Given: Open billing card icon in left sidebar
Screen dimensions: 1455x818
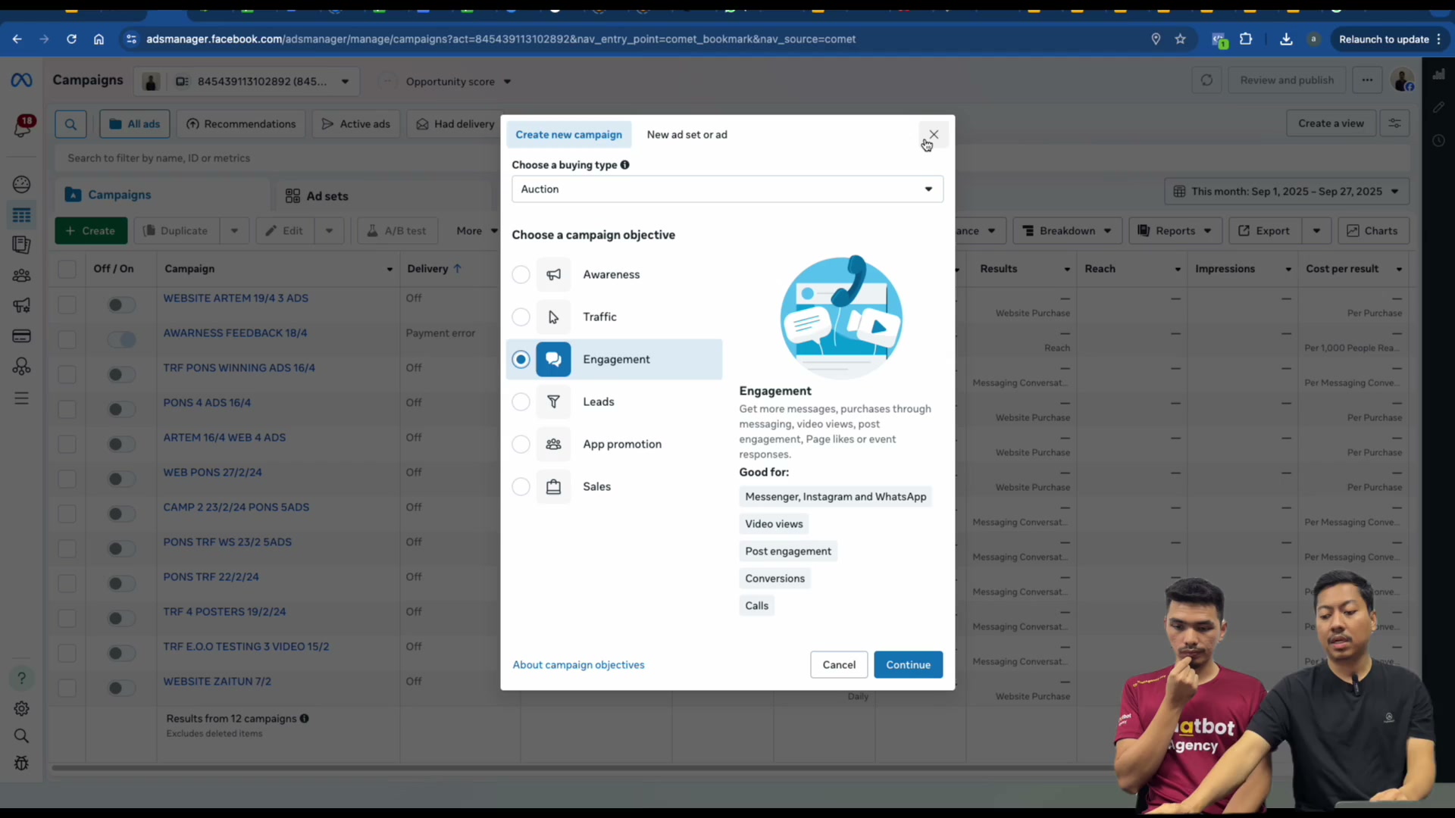Looking at the screenshot, I should (x=21, y=336).
